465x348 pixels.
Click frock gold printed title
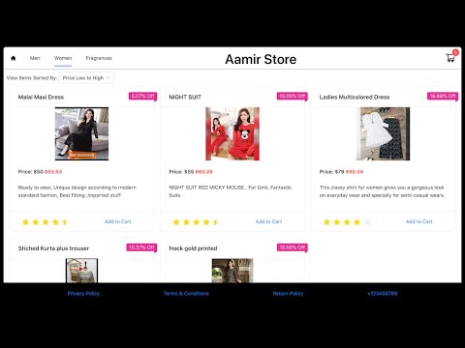pos(193,248)
